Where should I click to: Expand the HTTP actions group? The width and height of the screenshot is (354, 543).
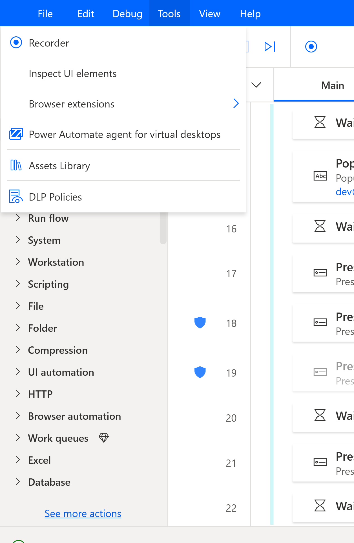coord(18,394)
